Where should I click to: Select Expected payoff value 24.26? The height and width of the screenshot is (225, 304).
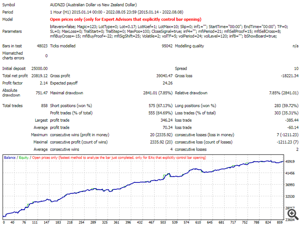click(x=167, y=83)
